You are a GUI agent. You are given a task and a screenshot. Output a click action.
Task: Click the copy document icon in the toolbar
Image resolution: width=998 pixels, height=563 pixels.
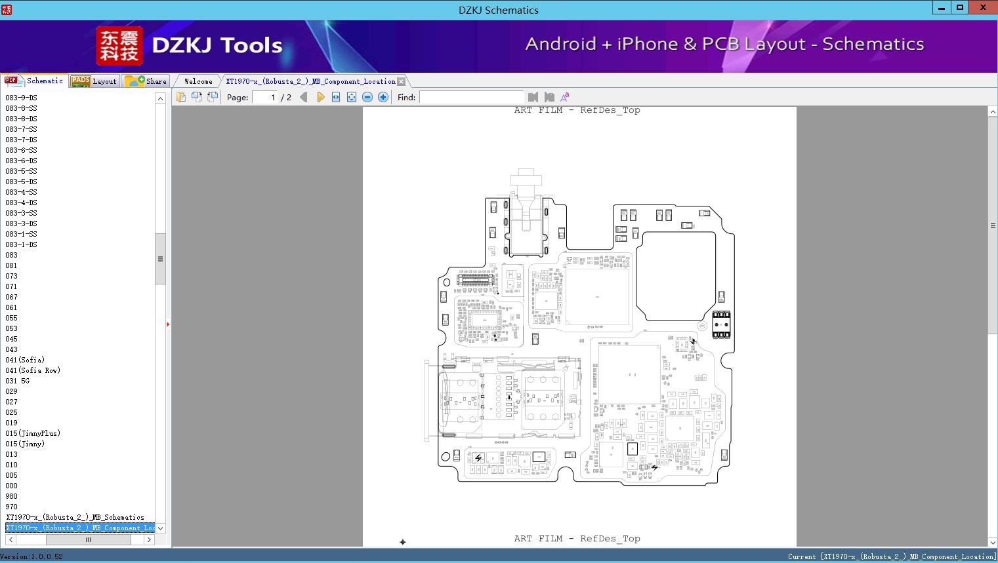[181, 97]
